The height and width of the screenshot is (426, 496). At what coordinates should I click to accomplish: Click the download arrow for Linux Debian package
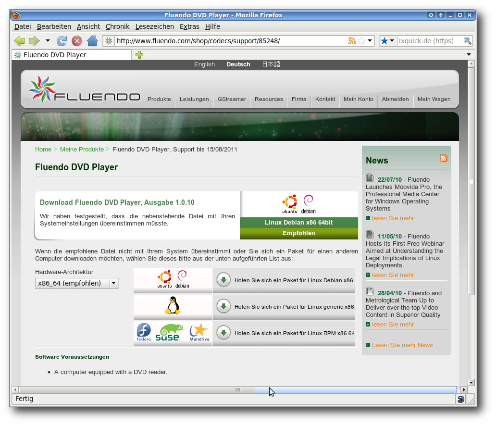coord(223,280)
